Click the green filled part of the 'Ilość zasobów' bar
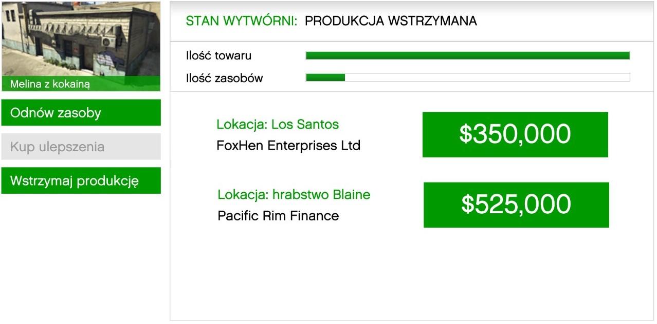The width and height of the screenshot is (657, 324). click(325, 77)
